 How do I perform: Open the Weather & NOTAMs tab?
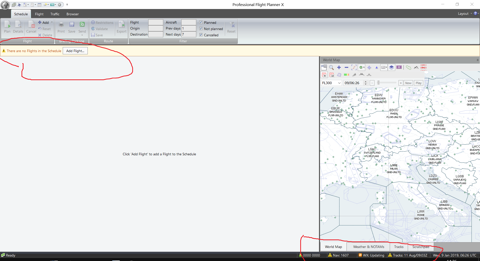368,247
